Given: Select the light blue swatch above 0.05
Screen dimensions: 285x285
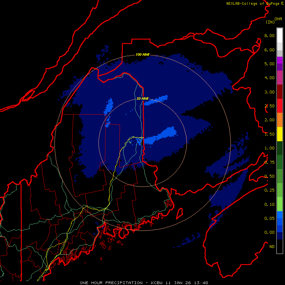Looking at the screenshot, I should tap(280, 215).
